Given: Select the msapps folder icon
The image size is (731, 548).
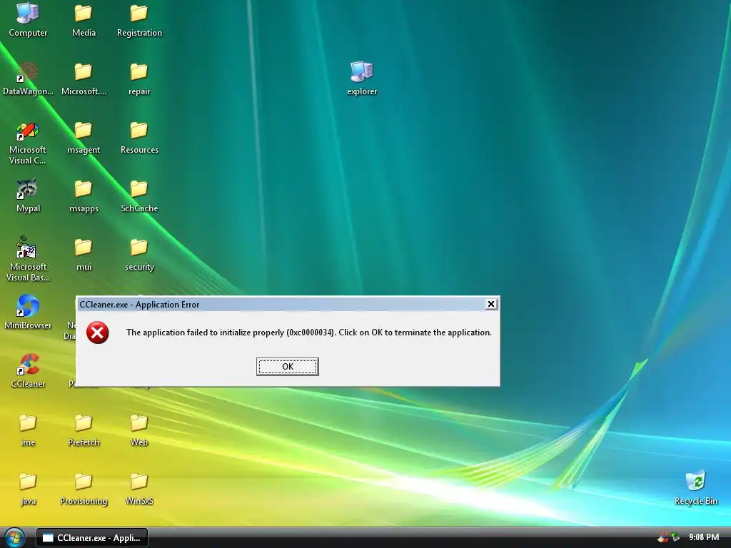Looking at the screenshot, I should coord(84,196).
